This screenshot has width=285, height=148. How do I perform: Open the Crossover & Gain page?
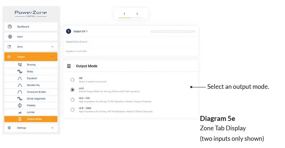coord(36,92)
